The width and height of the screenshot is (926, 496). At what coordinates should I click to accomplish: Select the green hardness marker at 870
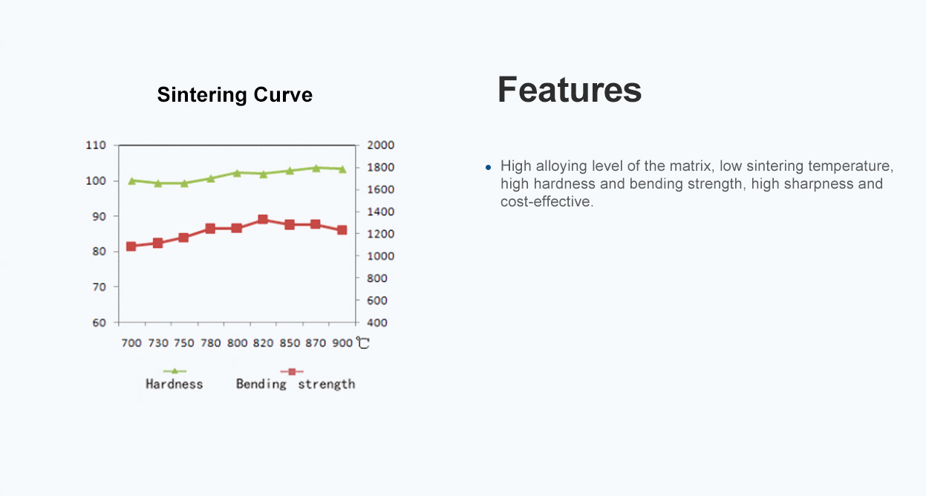316,168
